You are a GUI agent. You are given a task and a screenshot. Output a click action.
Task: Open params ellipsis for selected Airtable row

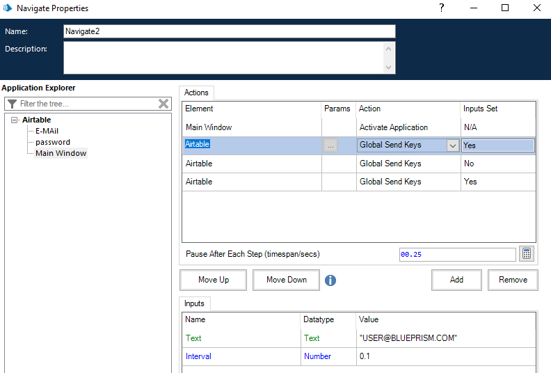coord(330,145)
